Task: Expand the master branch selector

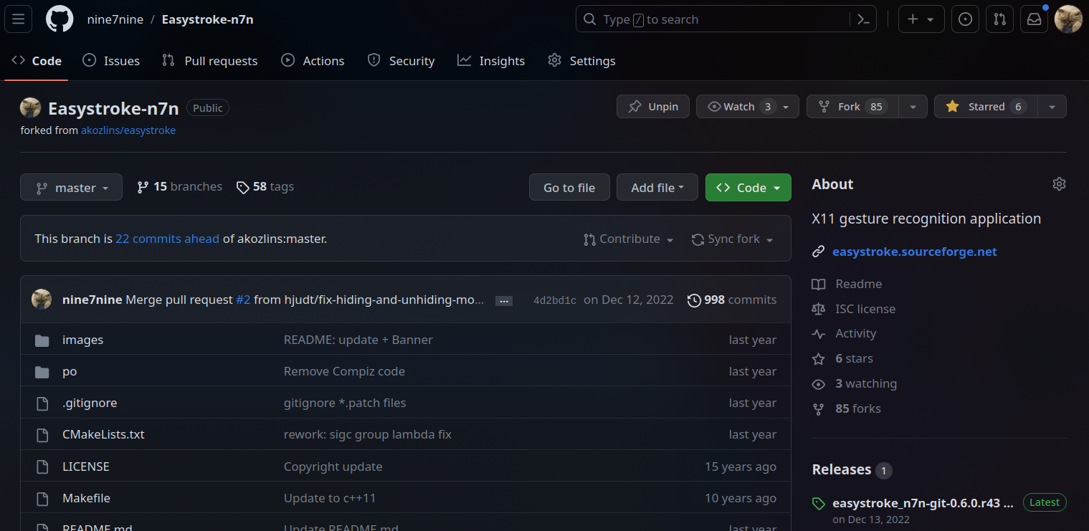Action: [x=72, y=188]
